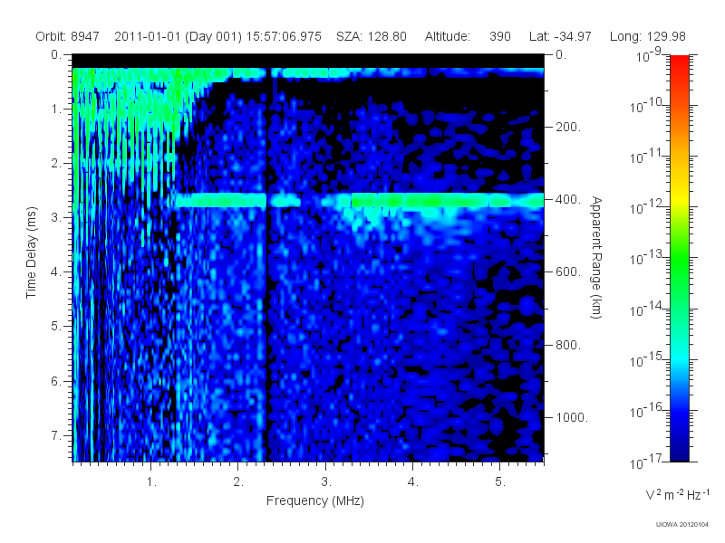Click the time delay tick label '1.'

coord(56,109)
